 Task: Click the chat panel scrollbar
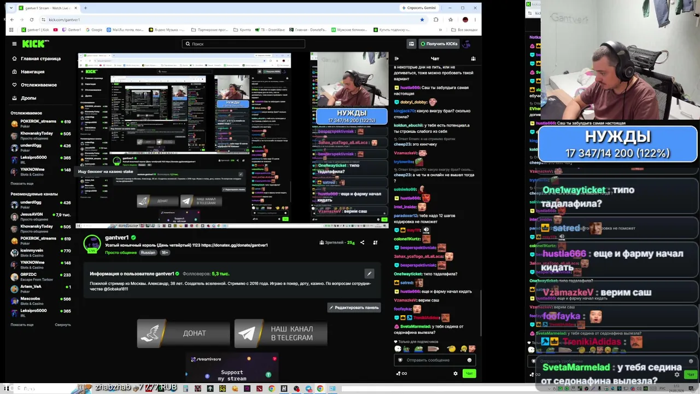pyautogui.click(x=480, y=312)
